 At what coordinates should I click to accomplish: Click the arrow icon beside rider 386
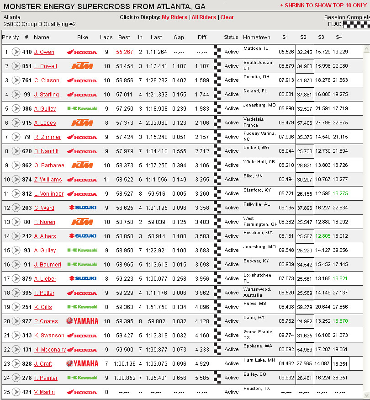coord(16,108)
